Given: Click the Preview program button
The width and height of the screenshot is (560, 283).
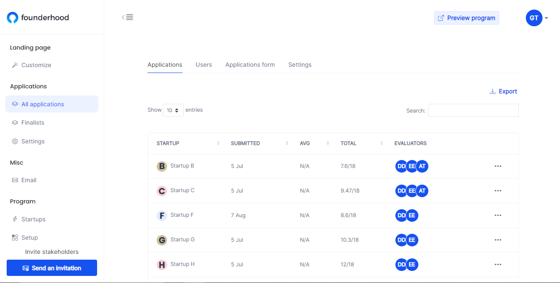Looking at the screenshot, I should click(x=466, y=18).
